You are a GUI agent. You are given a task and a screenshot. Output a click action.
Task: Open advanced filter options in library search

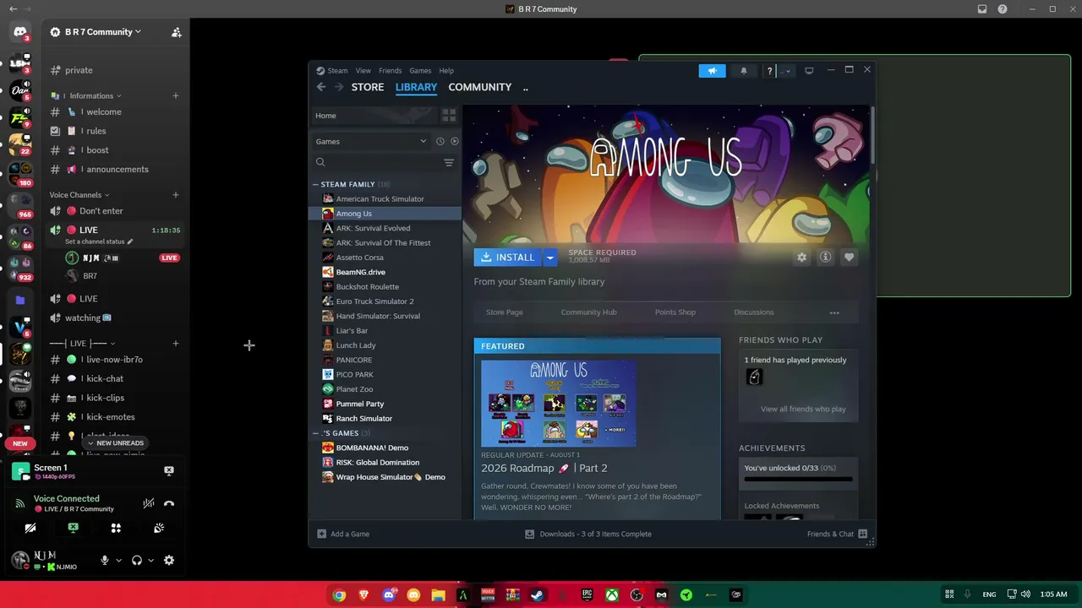coord(449,162)
